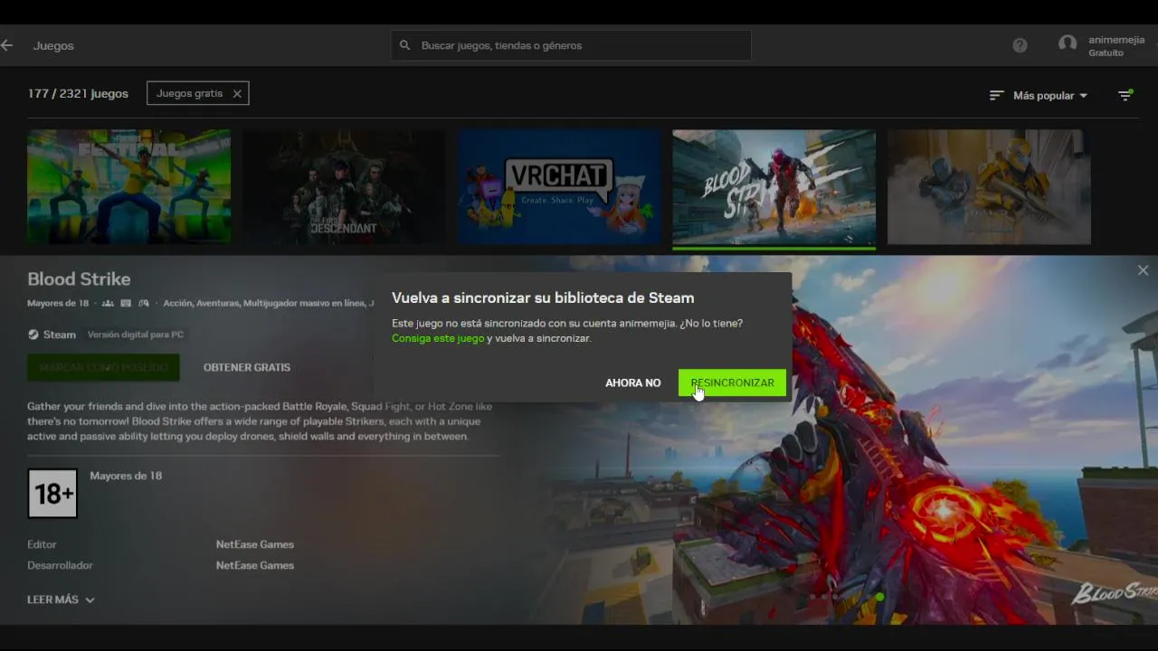Click the Blood Strike title text
The image size is (1158, 651).
pos(79,279)
